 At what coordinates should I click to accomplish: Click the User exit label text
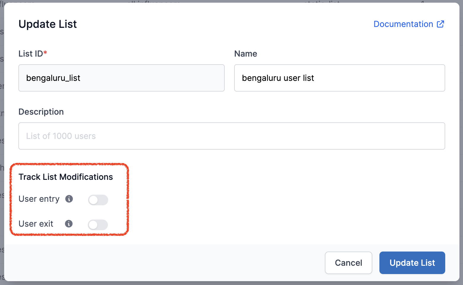pos(36,224)
